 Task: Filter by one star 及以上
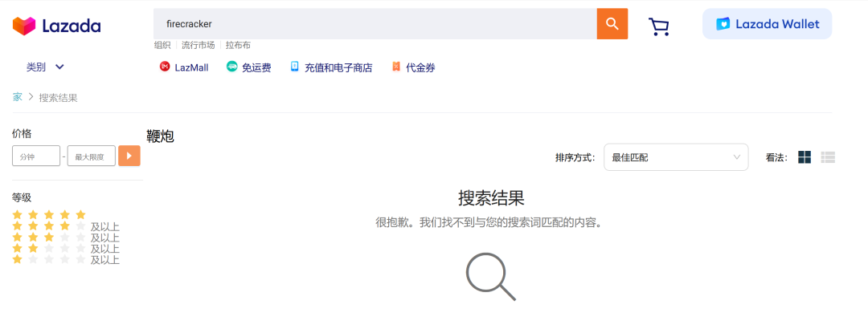[65, 259]
